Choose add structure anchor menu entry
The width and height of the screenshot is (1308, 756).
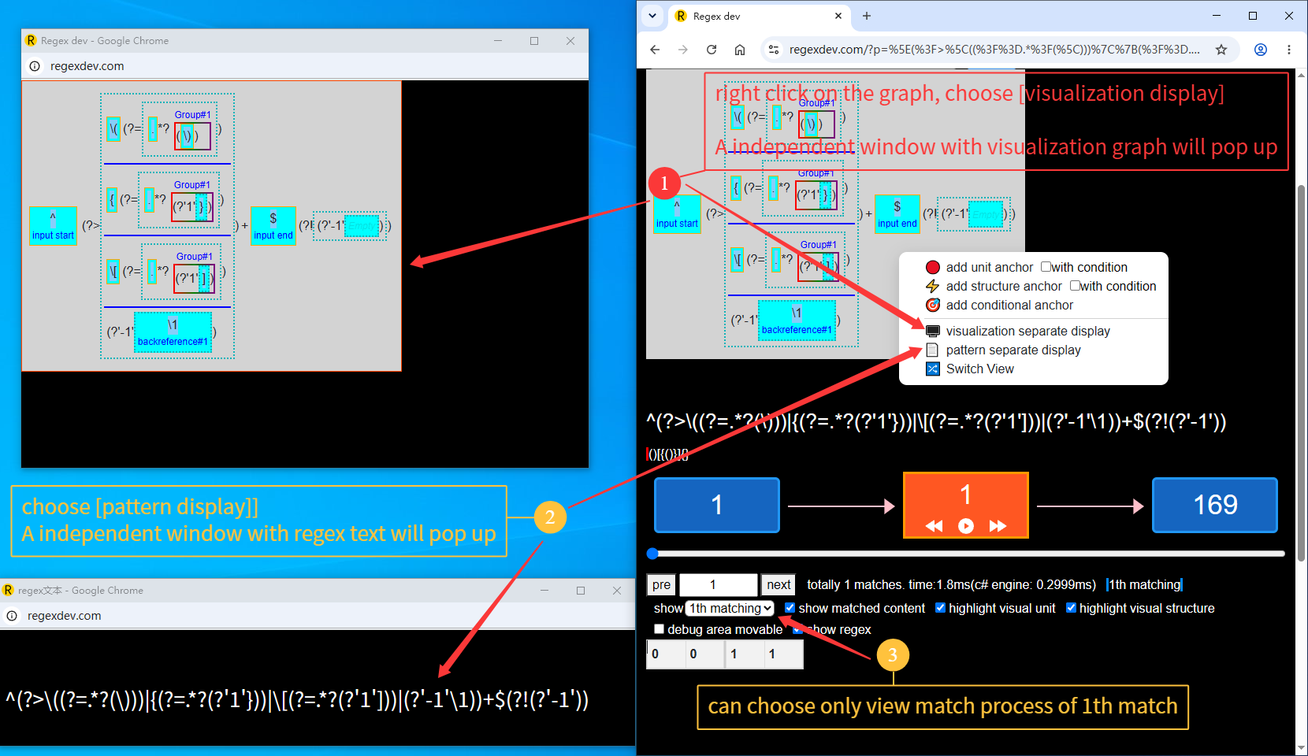click(x=1004, y=287)
